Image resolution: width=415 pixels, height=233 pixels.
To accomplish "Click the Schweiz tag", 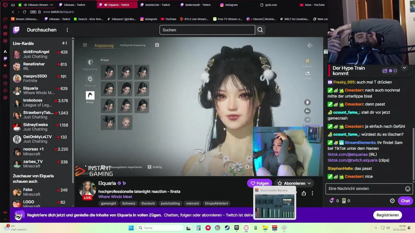I will click(x=129, y=203).
